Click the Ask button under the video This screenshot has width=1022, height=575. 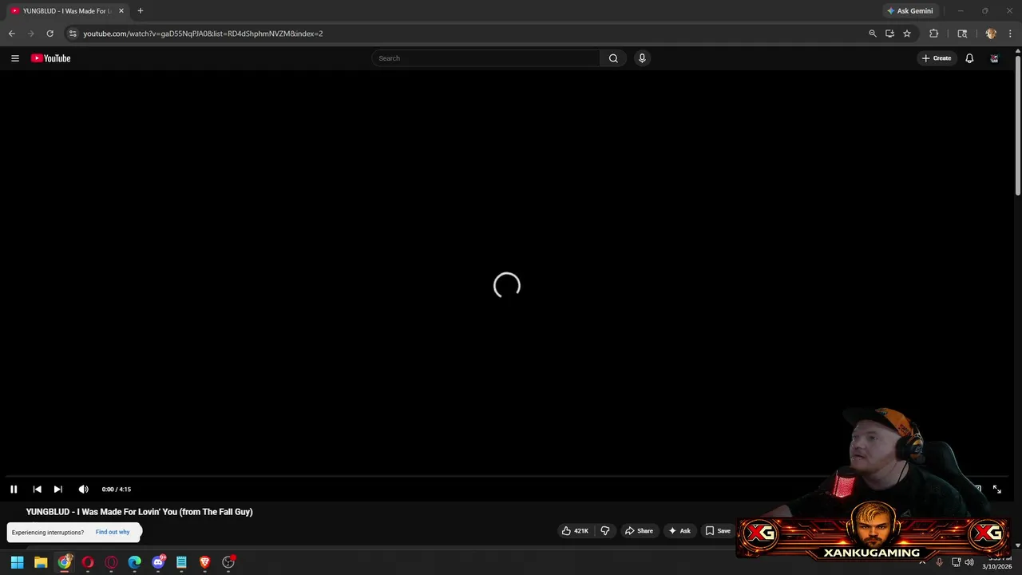(x=679, y=531)
